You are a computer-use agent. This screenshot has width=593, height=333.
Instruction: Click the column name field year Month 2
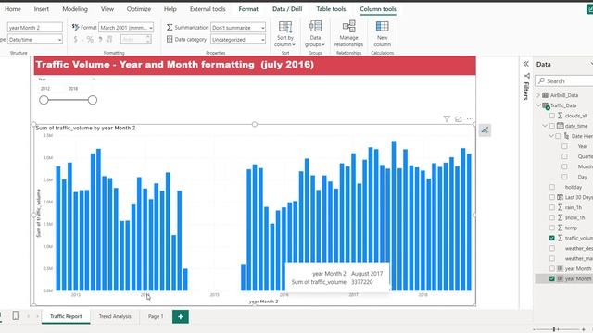(35, 28)
